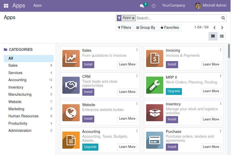Click Learn More for Invoicing
The width and height of the screenshot is (231, 155).
211,65
